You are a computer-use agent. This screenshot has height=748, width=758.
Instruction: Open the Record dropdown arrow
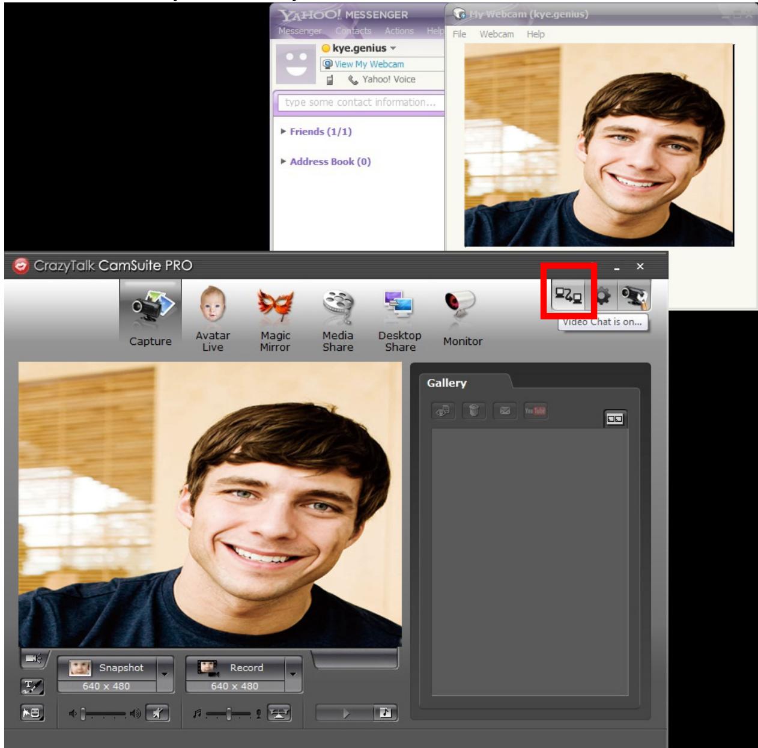click(x=294, y=674)
